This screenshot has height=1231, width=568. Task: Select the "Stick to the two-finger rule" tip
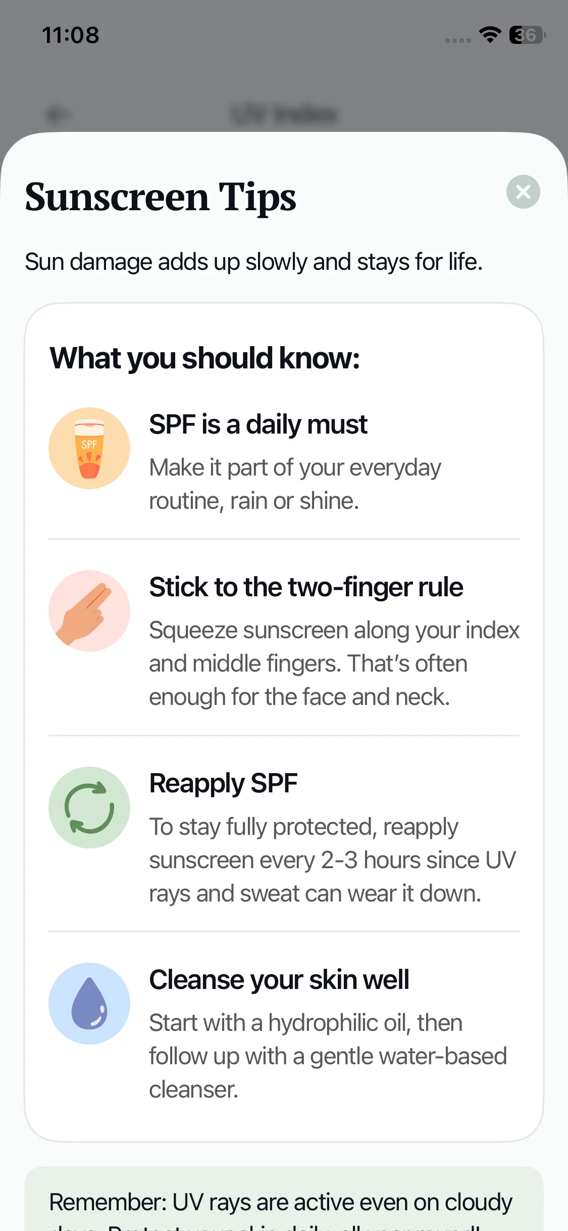click(x=306, y=587)
